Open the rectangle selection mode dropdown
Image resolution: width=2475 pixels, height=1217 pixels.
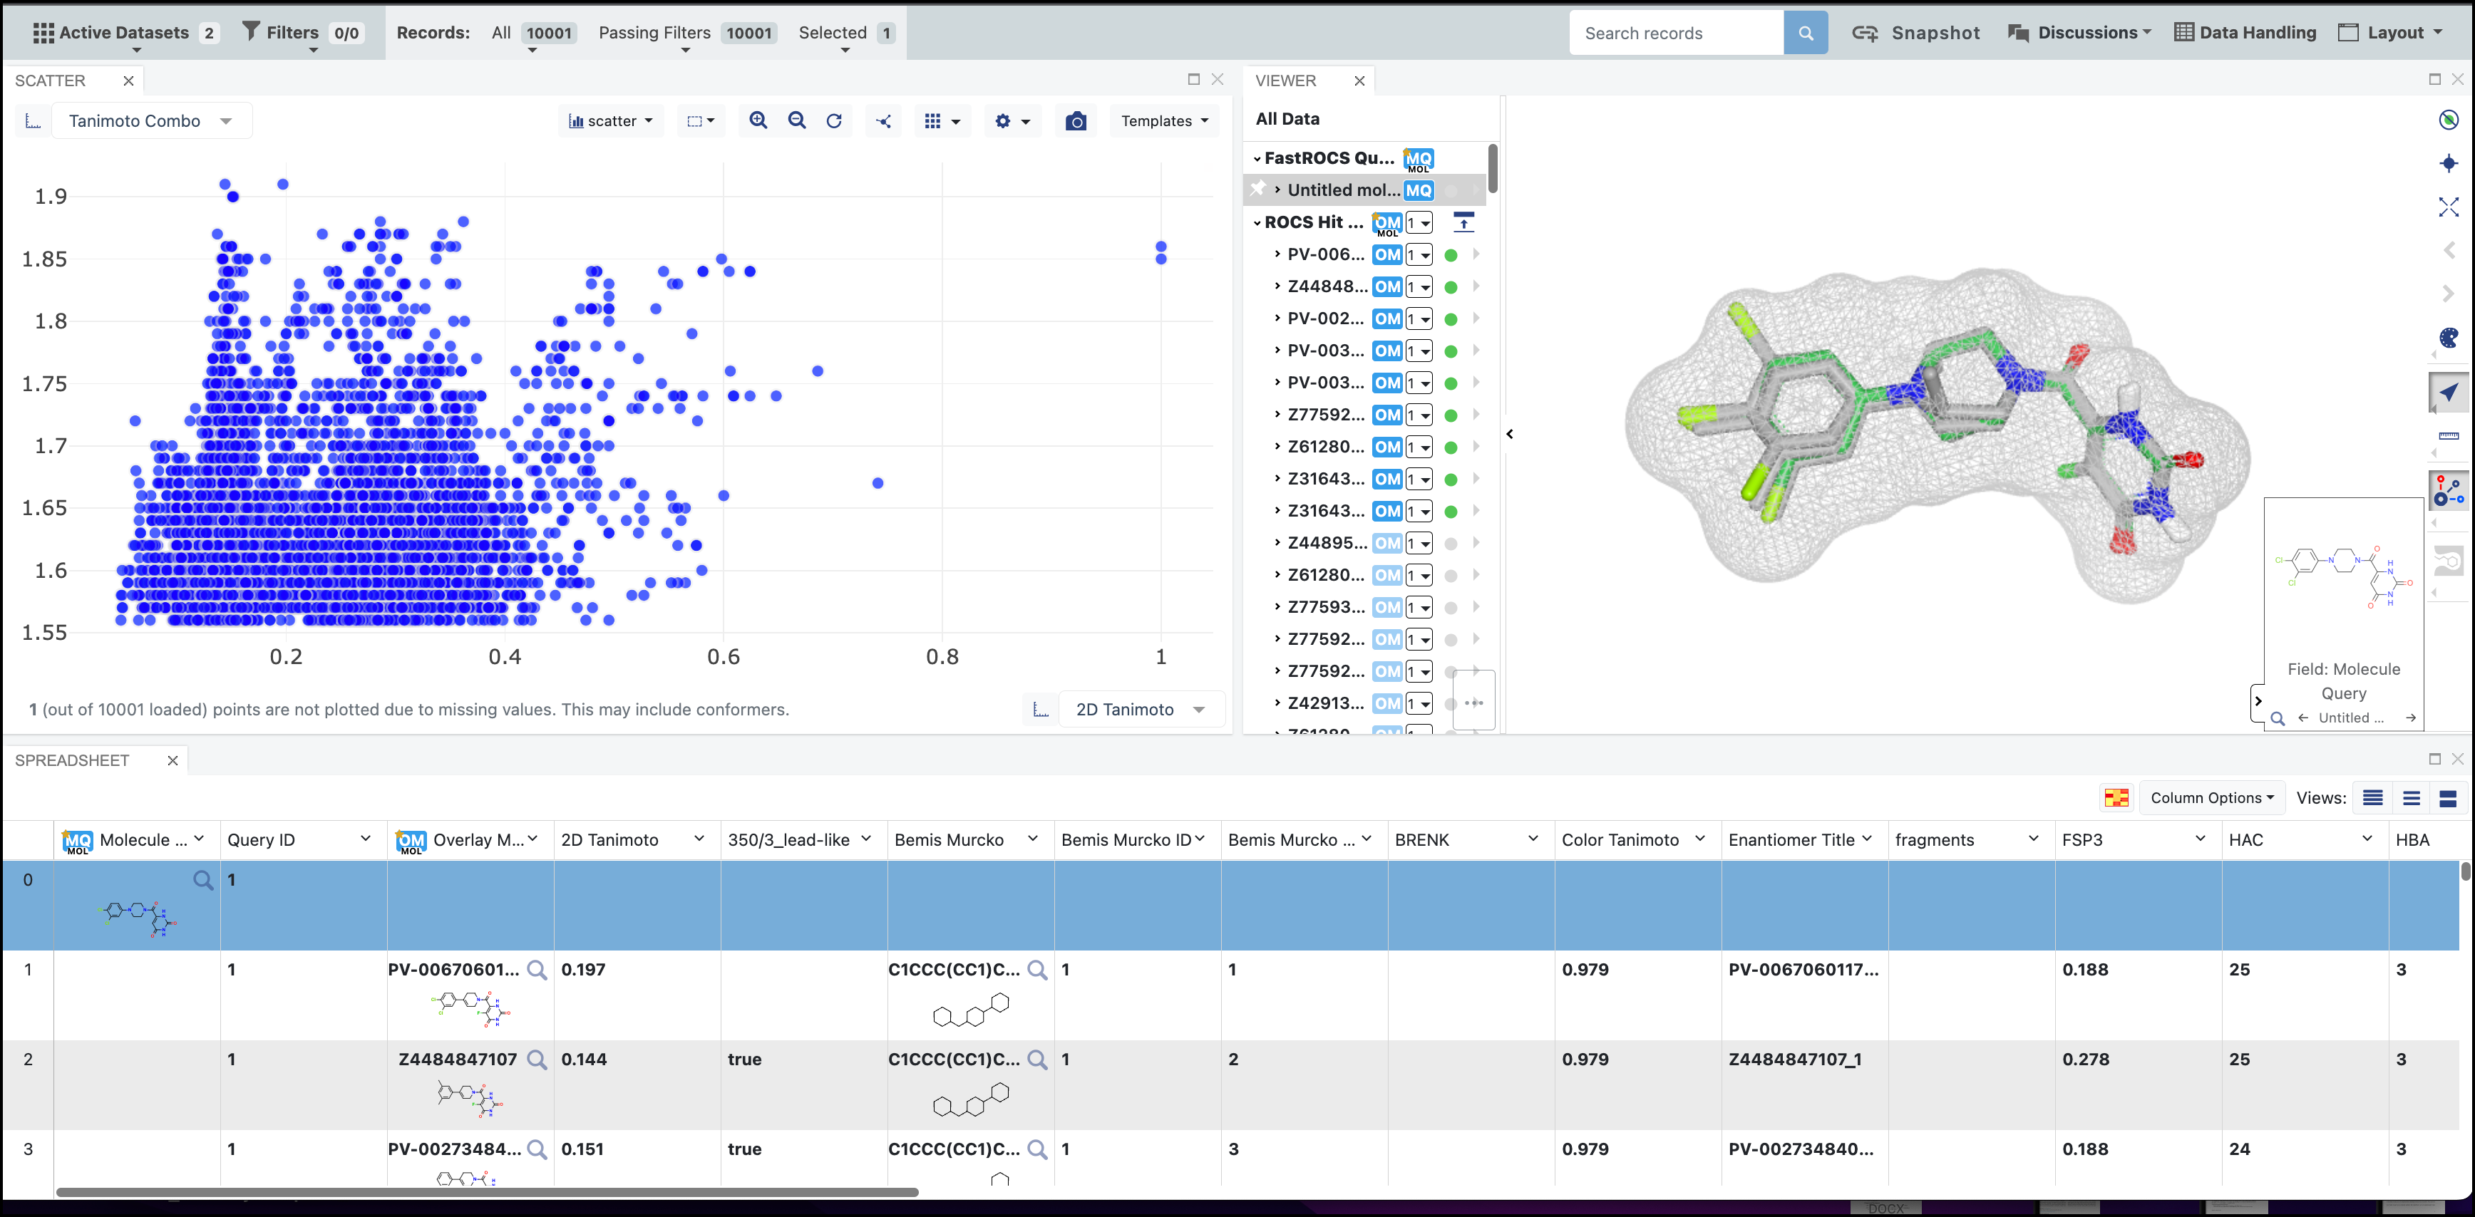coord(701,121)
